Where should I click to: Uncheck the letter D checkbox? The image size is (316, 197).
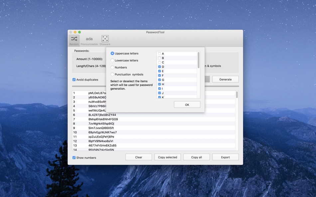[x=159, y=67]
